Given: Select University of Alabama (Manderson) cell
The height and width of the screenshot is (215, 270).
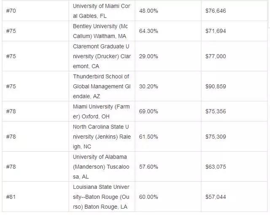Looking at the screenshot, I should [x=102, y=167].
